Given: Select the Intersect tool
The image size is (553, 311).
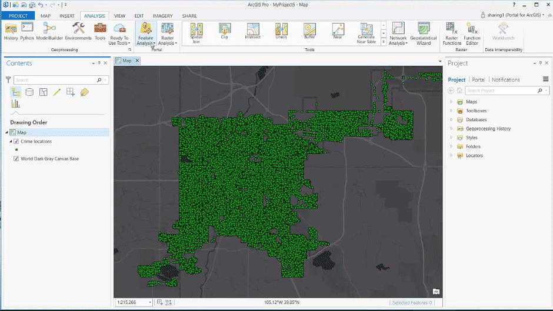Looking at the screenshot, I should (x=253, y=31).
